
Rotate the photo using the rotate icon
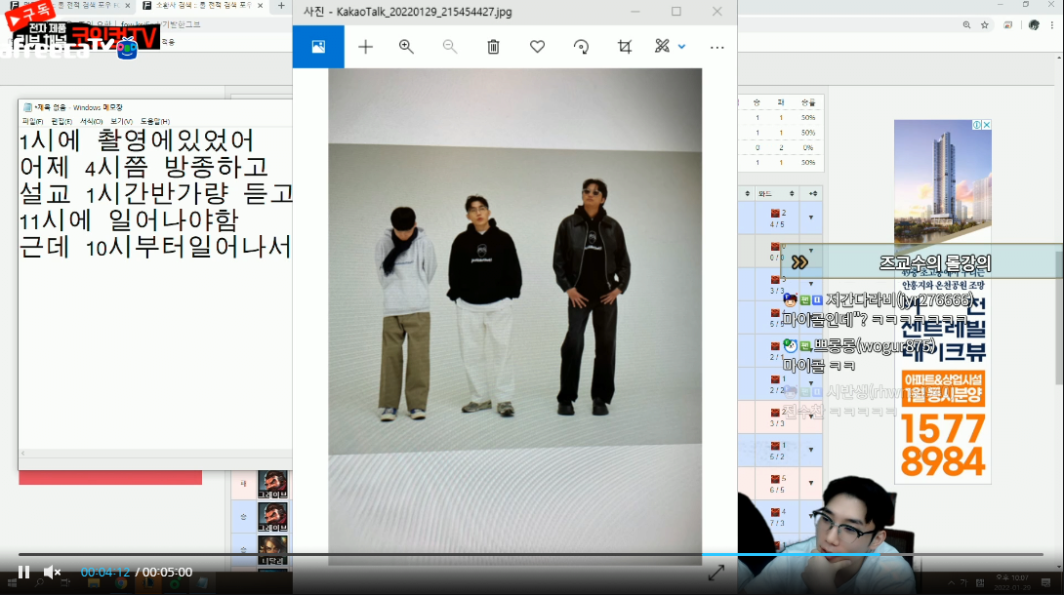[581, 47]
